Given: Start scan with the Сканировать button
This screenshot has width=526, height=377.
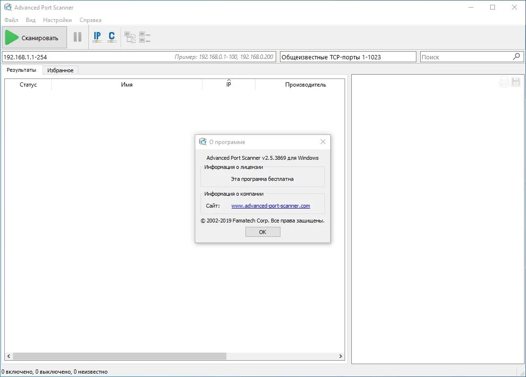Looking at the screenshot, I should (34, 38).
